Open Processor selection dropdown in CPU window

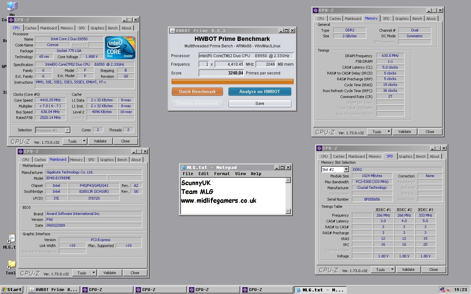tap(67, 130)
